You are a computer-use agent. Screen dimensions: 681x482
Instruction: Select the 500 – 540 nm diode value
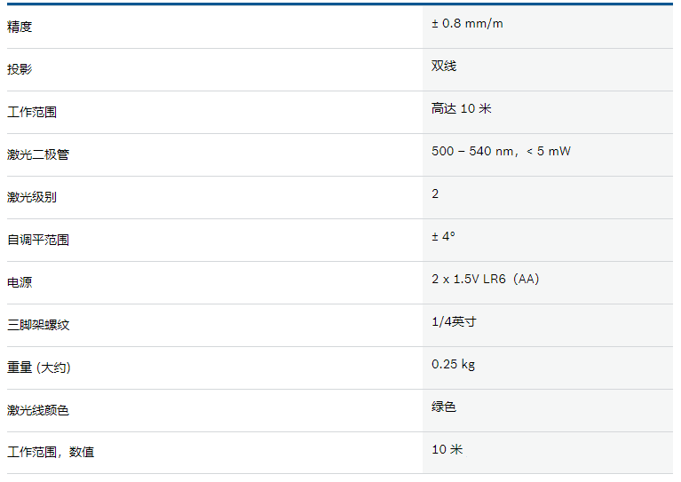tap(501, 151)
